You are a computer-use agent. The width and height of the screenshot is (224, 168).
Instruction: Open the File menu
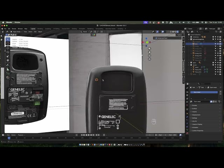click(x=5, y=29)
